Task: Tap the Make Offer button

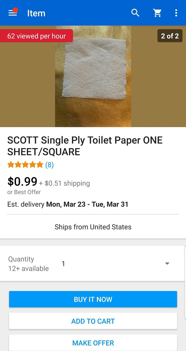Action: tap(93, 343)
